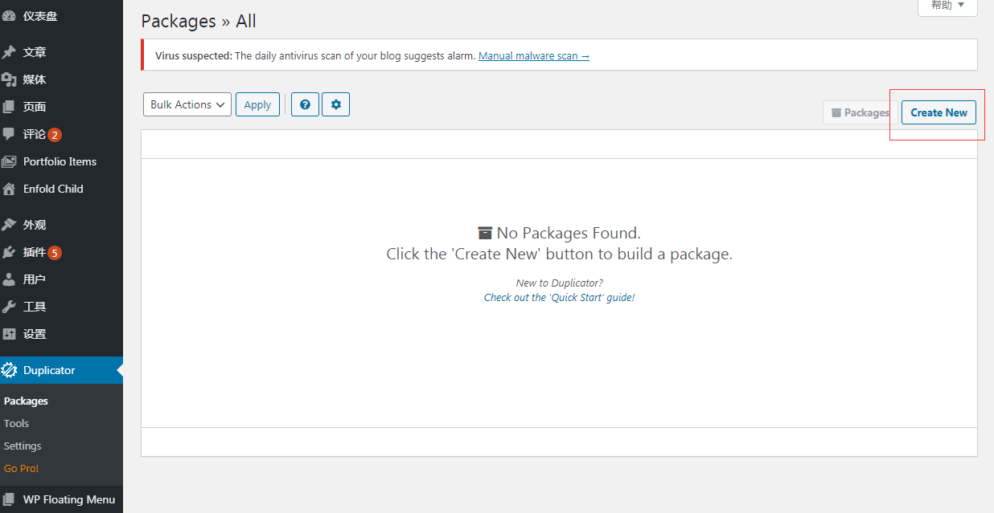Open Duplicator Packages submenu item

pyautogui.click(x=26, y=401)
